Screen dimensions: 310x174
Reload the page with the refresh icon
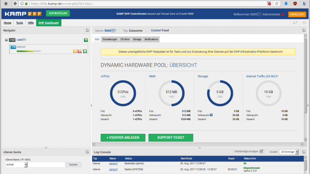click(277, 4)
